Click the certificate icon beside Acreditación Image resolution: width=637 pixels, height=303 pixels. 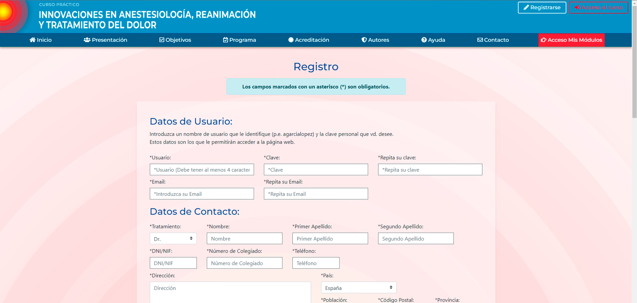291,40
